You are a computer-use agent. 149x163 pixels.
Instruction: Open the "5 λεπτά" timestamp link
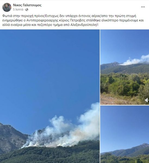pos(18,10)
